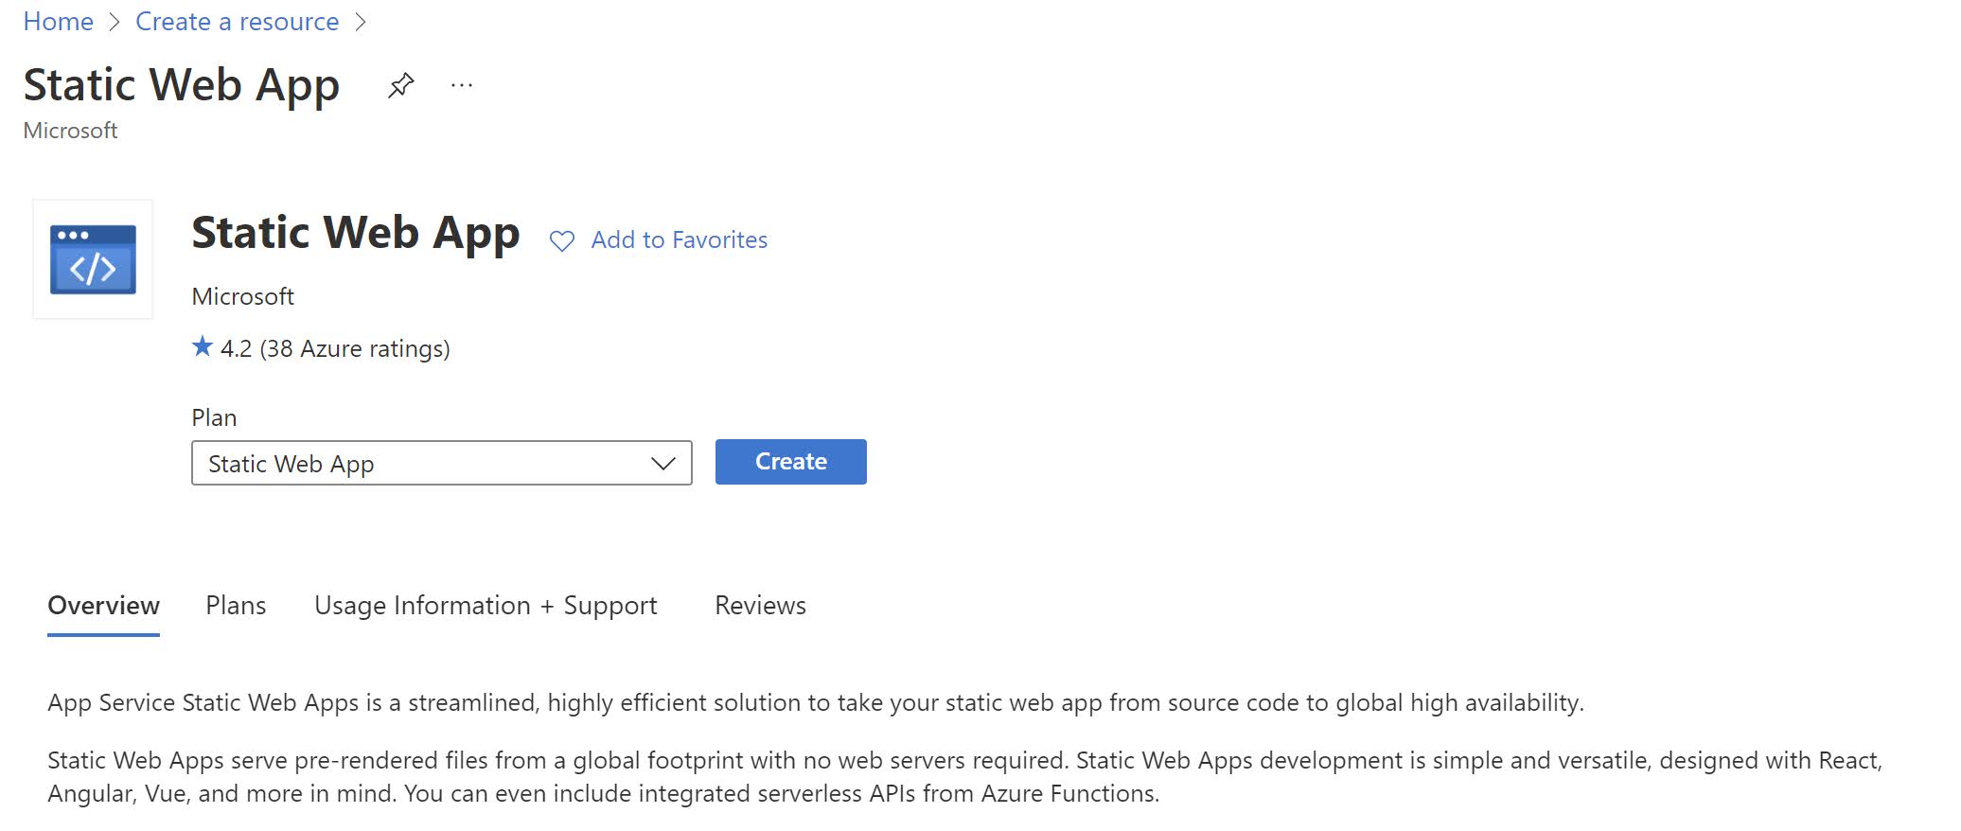Click the 4.2 (38 Azure ratings) text
Image resolution: width=1961 pixels, height=831 pixels.
(x=335, y=349)
